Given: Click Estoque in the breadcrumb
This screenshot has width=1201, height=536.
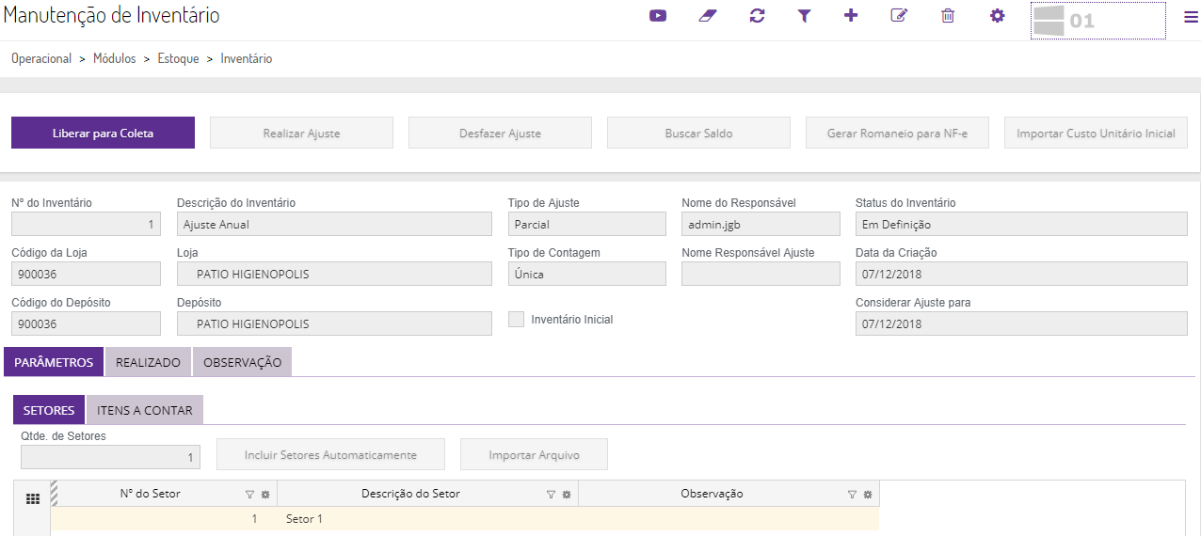Looking at the screenshot, I should [x=178, y=58].
